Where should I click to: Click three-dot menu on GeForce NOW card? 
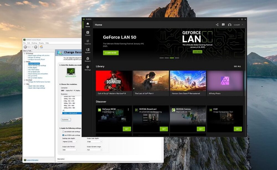[x=128, y=109]
